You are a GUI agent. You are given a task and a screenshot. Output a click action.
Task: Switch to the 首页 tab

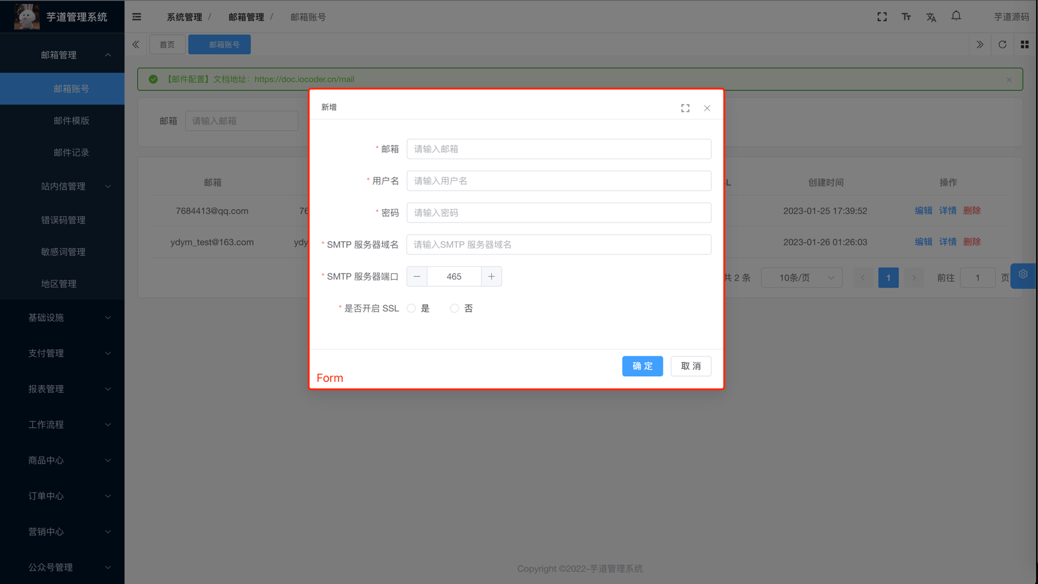(x=167, y=45)
